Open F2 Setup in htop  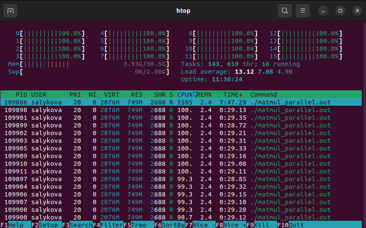47,225
